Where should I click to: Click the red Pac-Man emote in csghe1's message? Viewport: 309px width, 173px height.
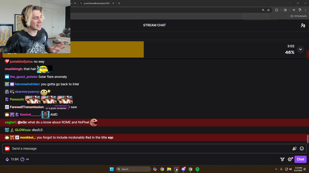tap(94, 123)
